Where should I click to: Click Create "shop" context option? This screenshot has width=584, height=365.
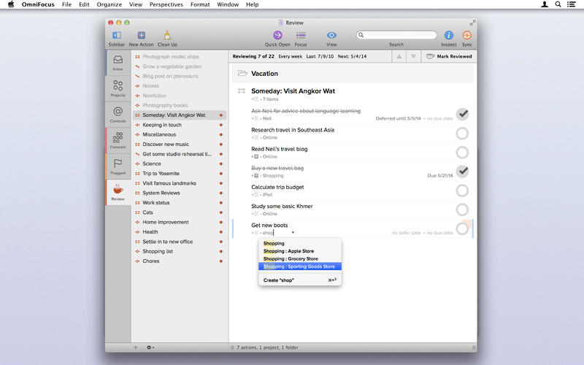(x=279, y=280)
